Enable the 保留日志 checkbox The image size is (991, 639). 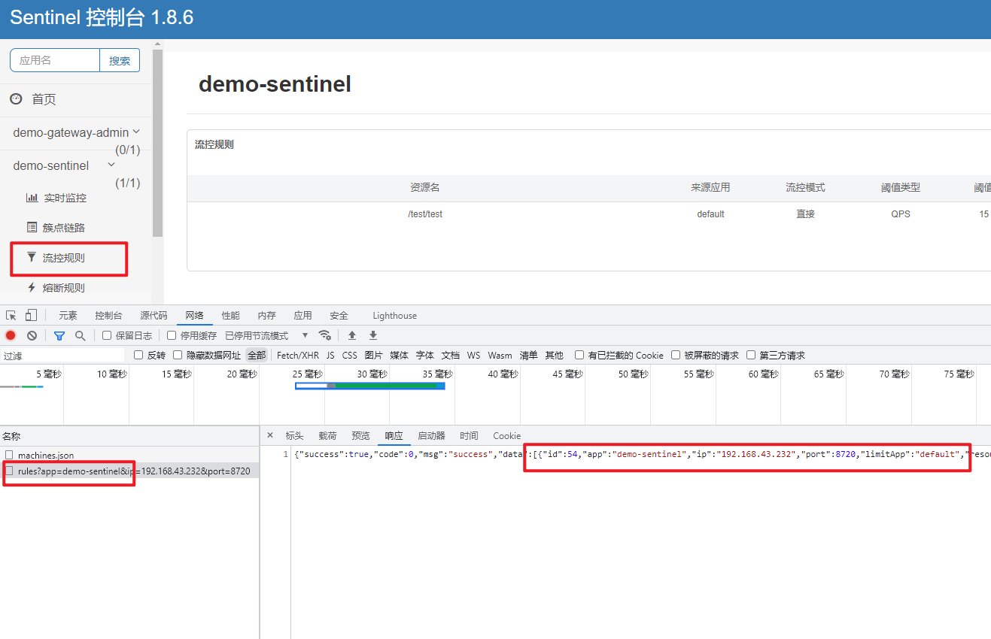point(107,335)
